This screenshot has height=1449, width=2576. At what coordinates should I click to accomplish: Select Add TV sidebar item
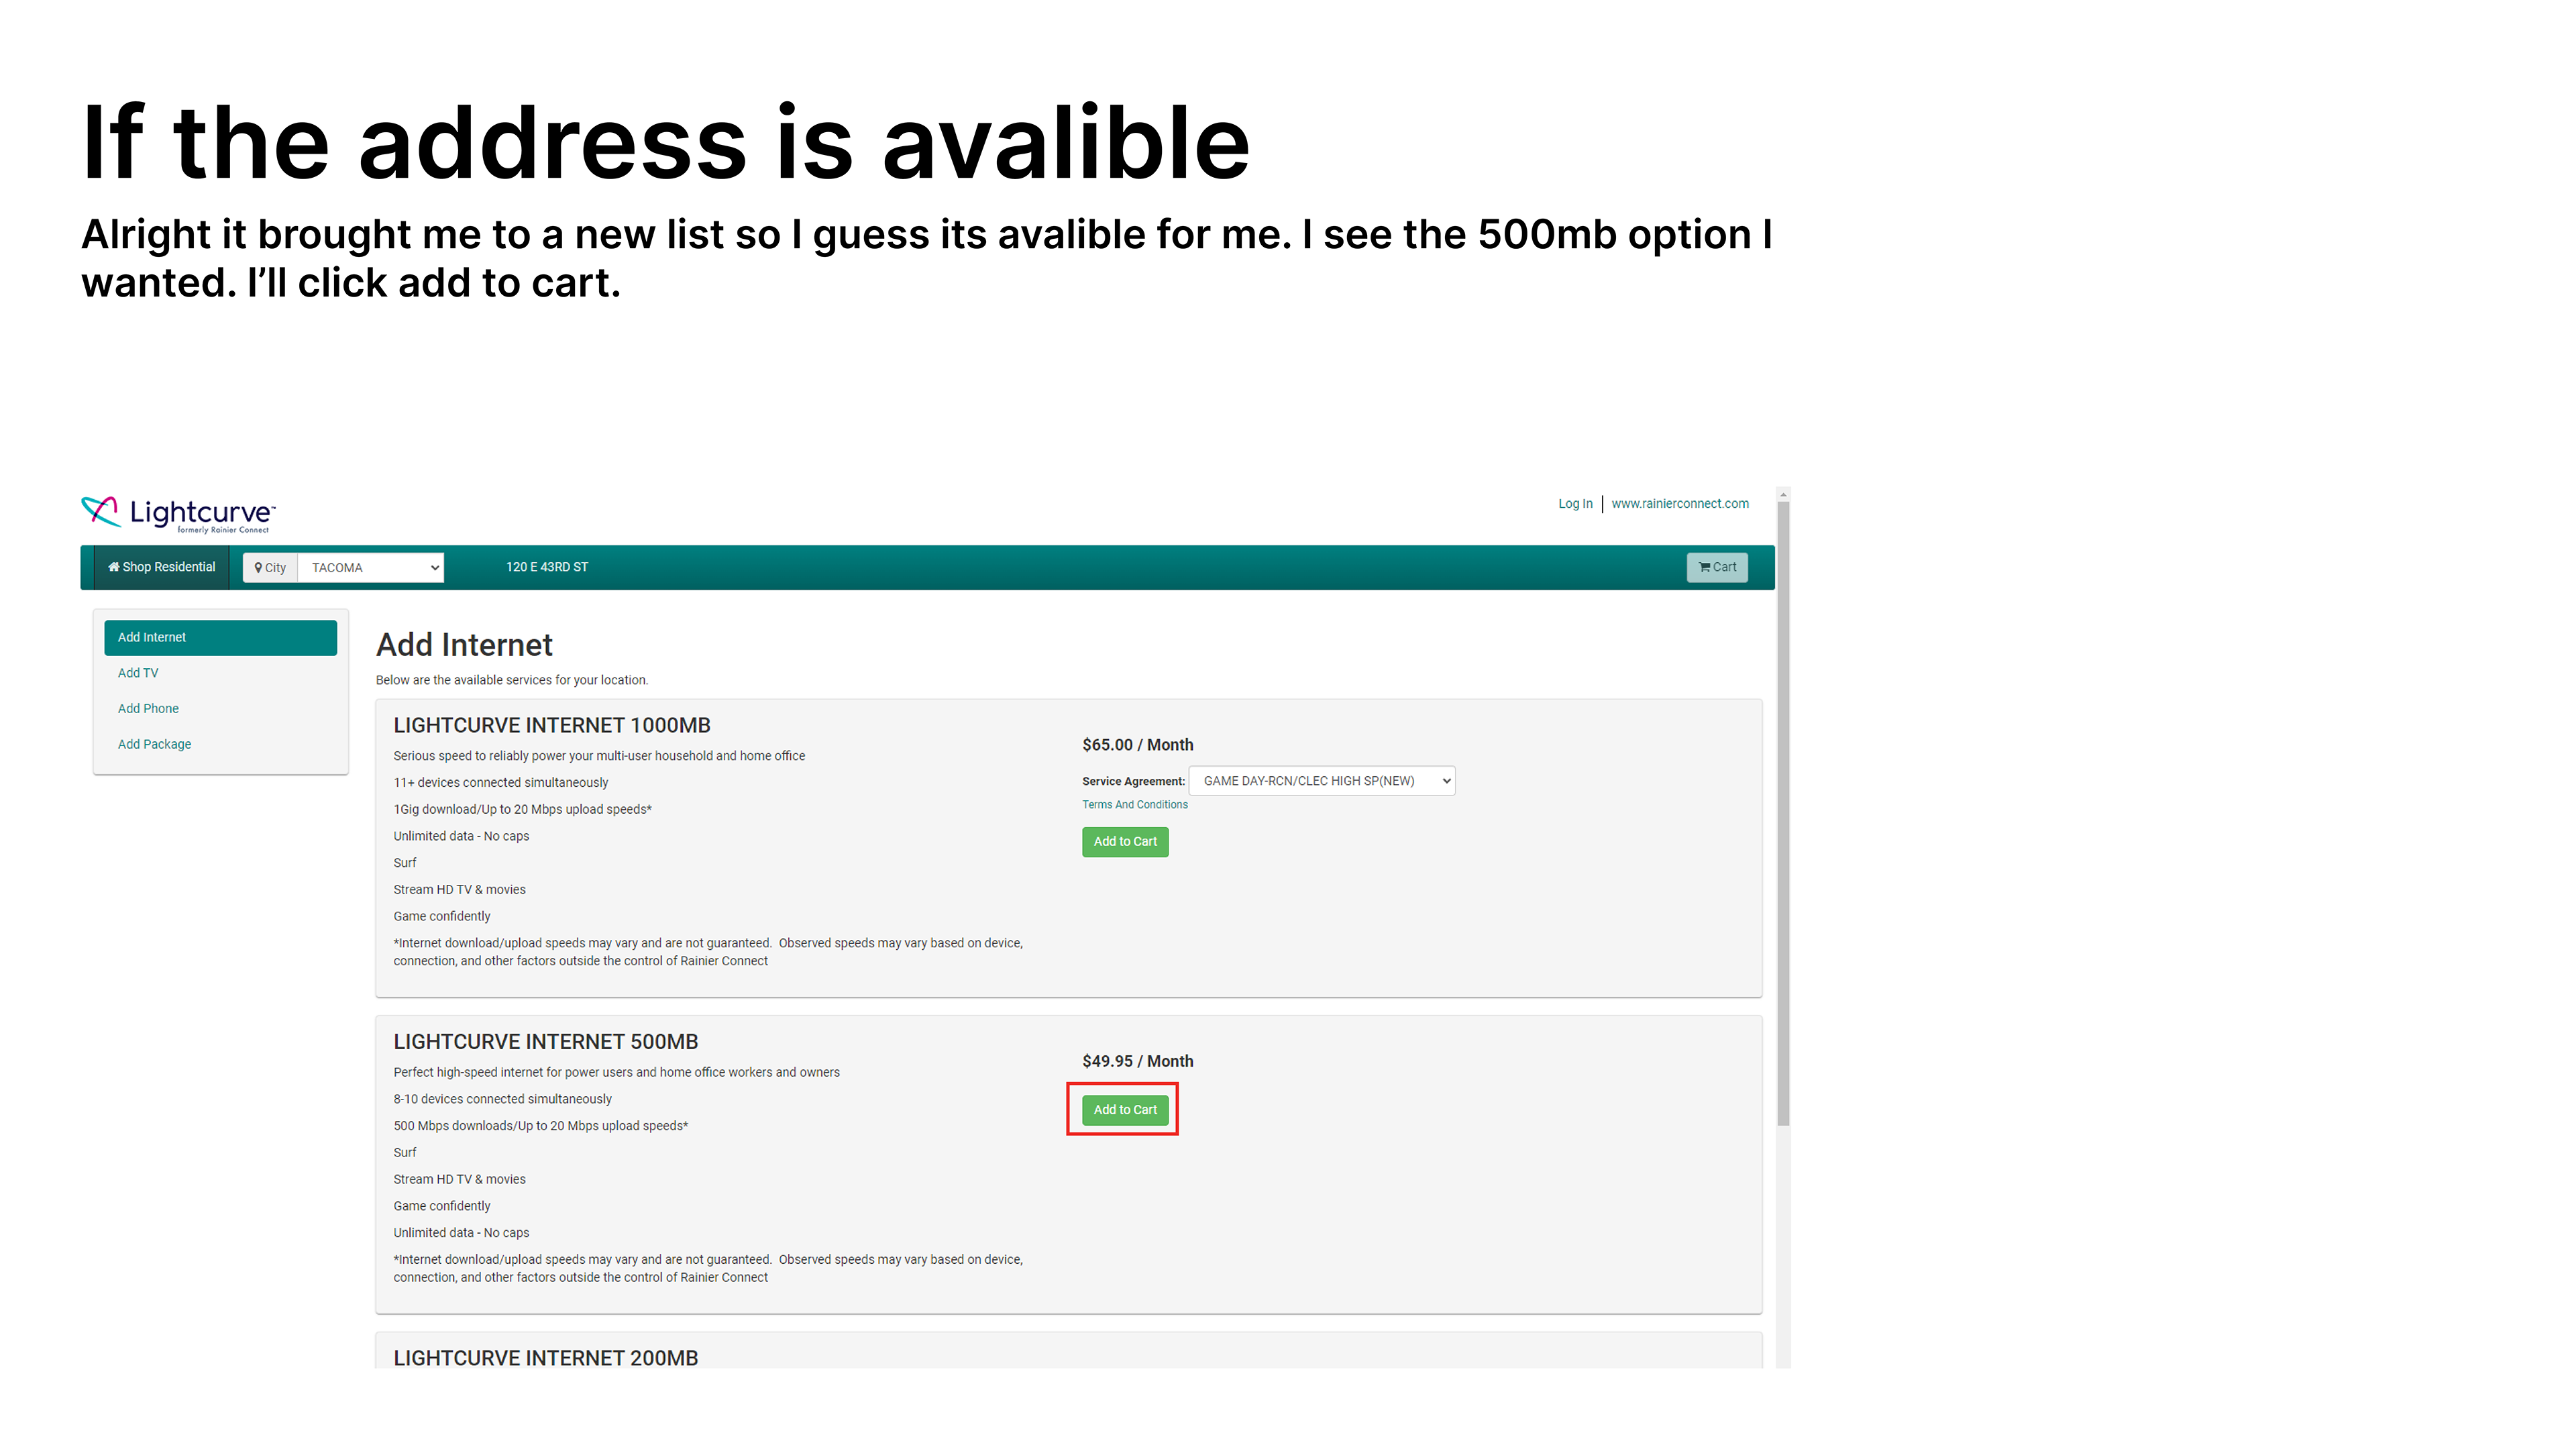(138, 673)
